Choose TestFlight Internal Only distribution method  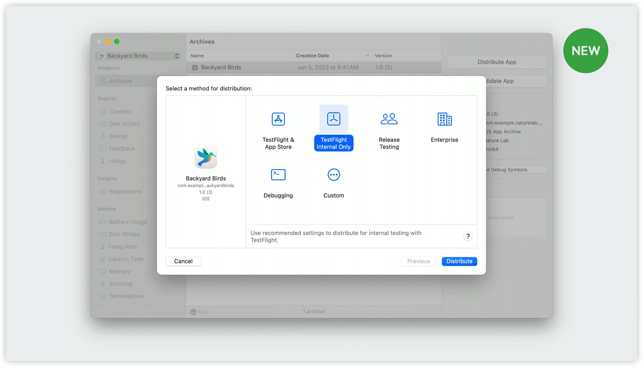pyautogui.click(x=333, y=128)
